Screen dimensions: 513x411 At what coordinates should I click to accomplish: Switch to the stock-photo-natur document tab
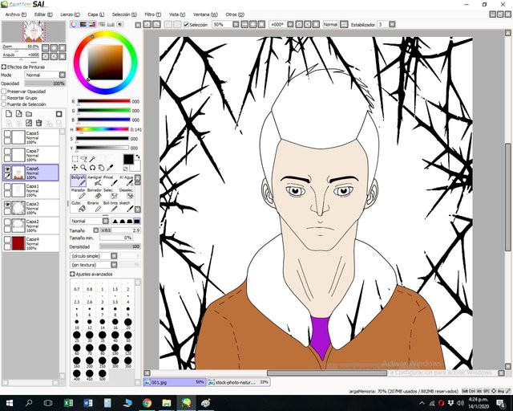point(239,382)
